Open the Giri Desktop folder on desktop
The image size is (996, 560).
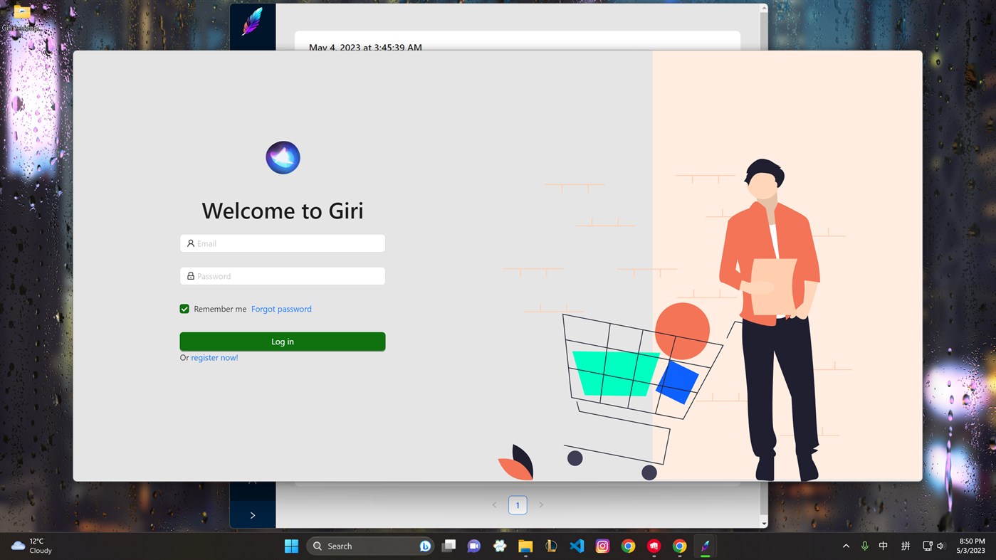[21, 19]
